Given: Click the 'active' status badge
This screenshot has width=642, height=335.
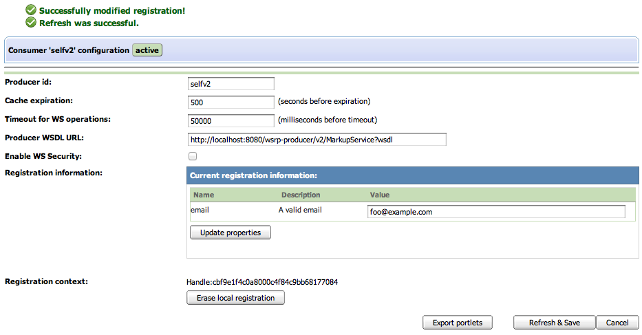Looking at the screenshot, I should click(x=147, y=50).
